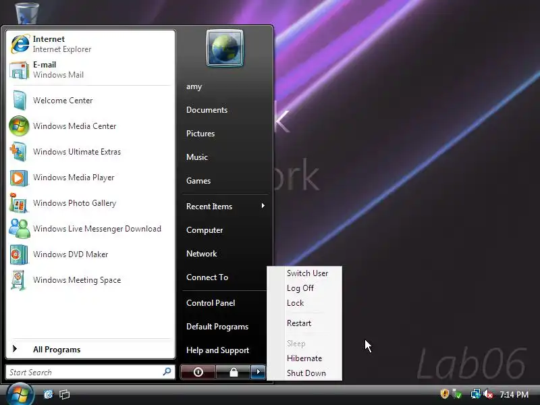This screenshot has width=540, height=405.
Task: Open Windows Ultimate Extras icon
Action: tap(19, 152)
